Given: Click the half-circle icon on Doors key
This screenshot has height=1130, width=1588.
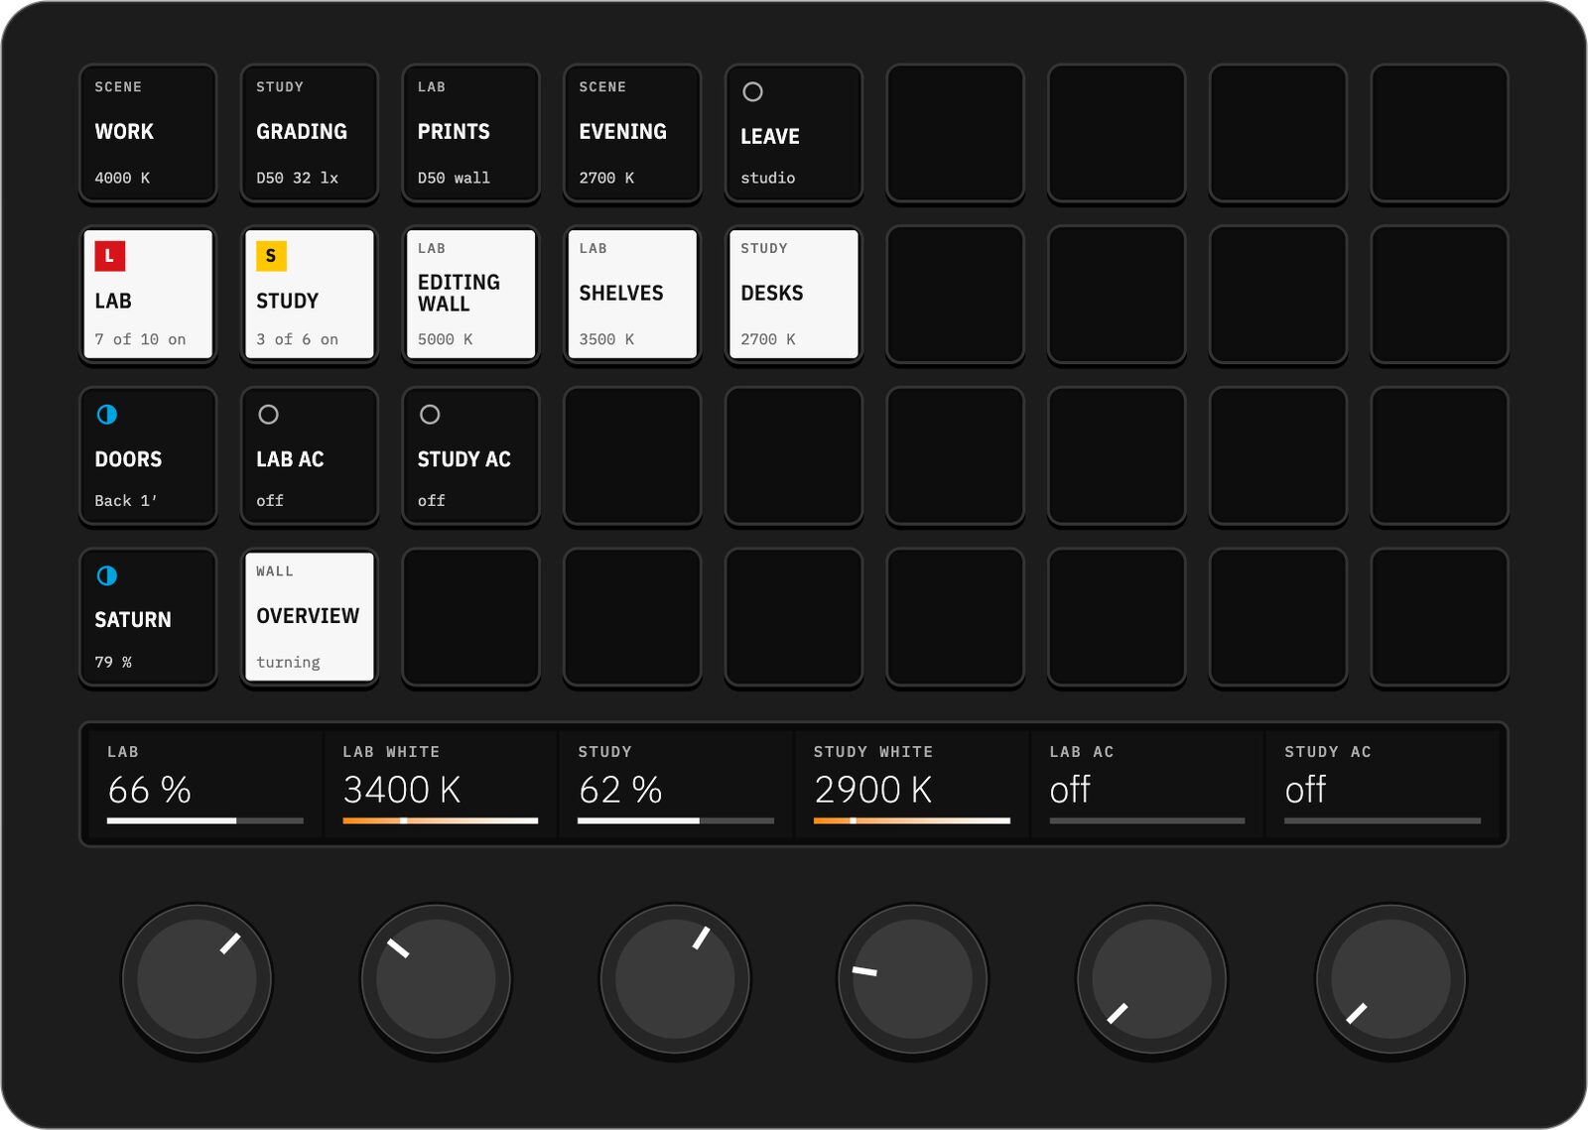Looking at the screenshot, I should (107, 415).
